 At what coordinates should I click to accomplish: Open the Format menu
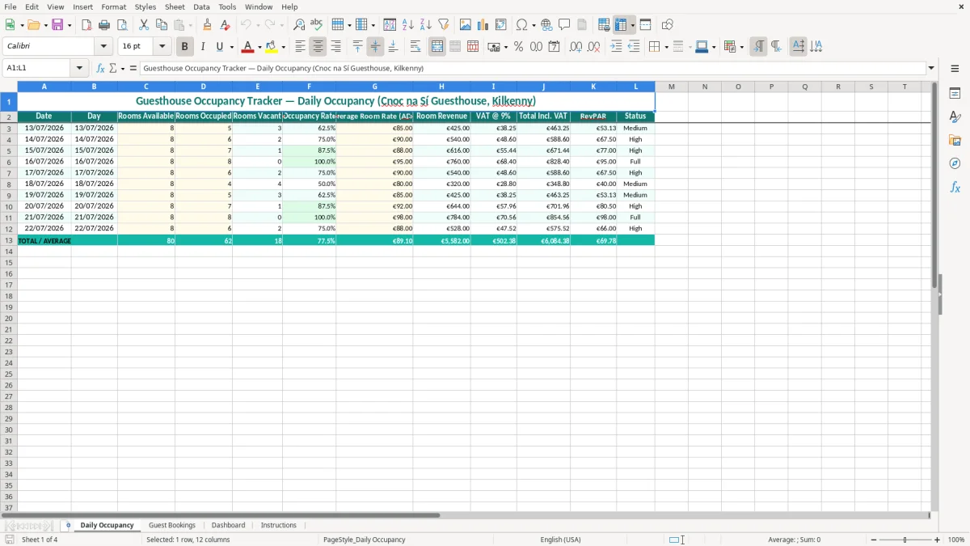click(x=113, y=7)
